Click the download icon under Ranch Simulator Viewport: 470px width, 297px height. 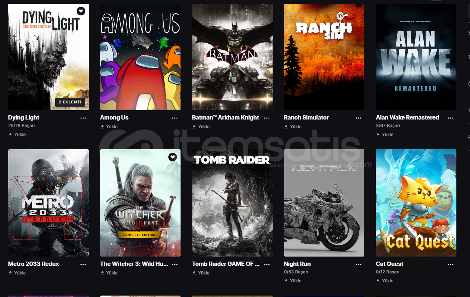286,127
